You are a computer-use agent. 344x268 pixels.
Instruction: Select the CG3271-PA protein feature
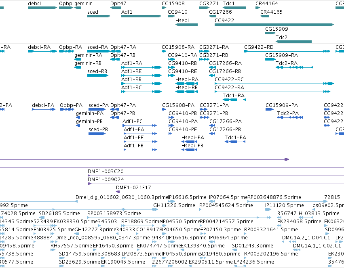point(203,109)
